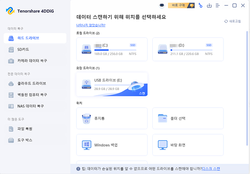Click the SSD badge on C: drive
The height and width of the screenshot is (174, 250).
[x=133, y=45]
